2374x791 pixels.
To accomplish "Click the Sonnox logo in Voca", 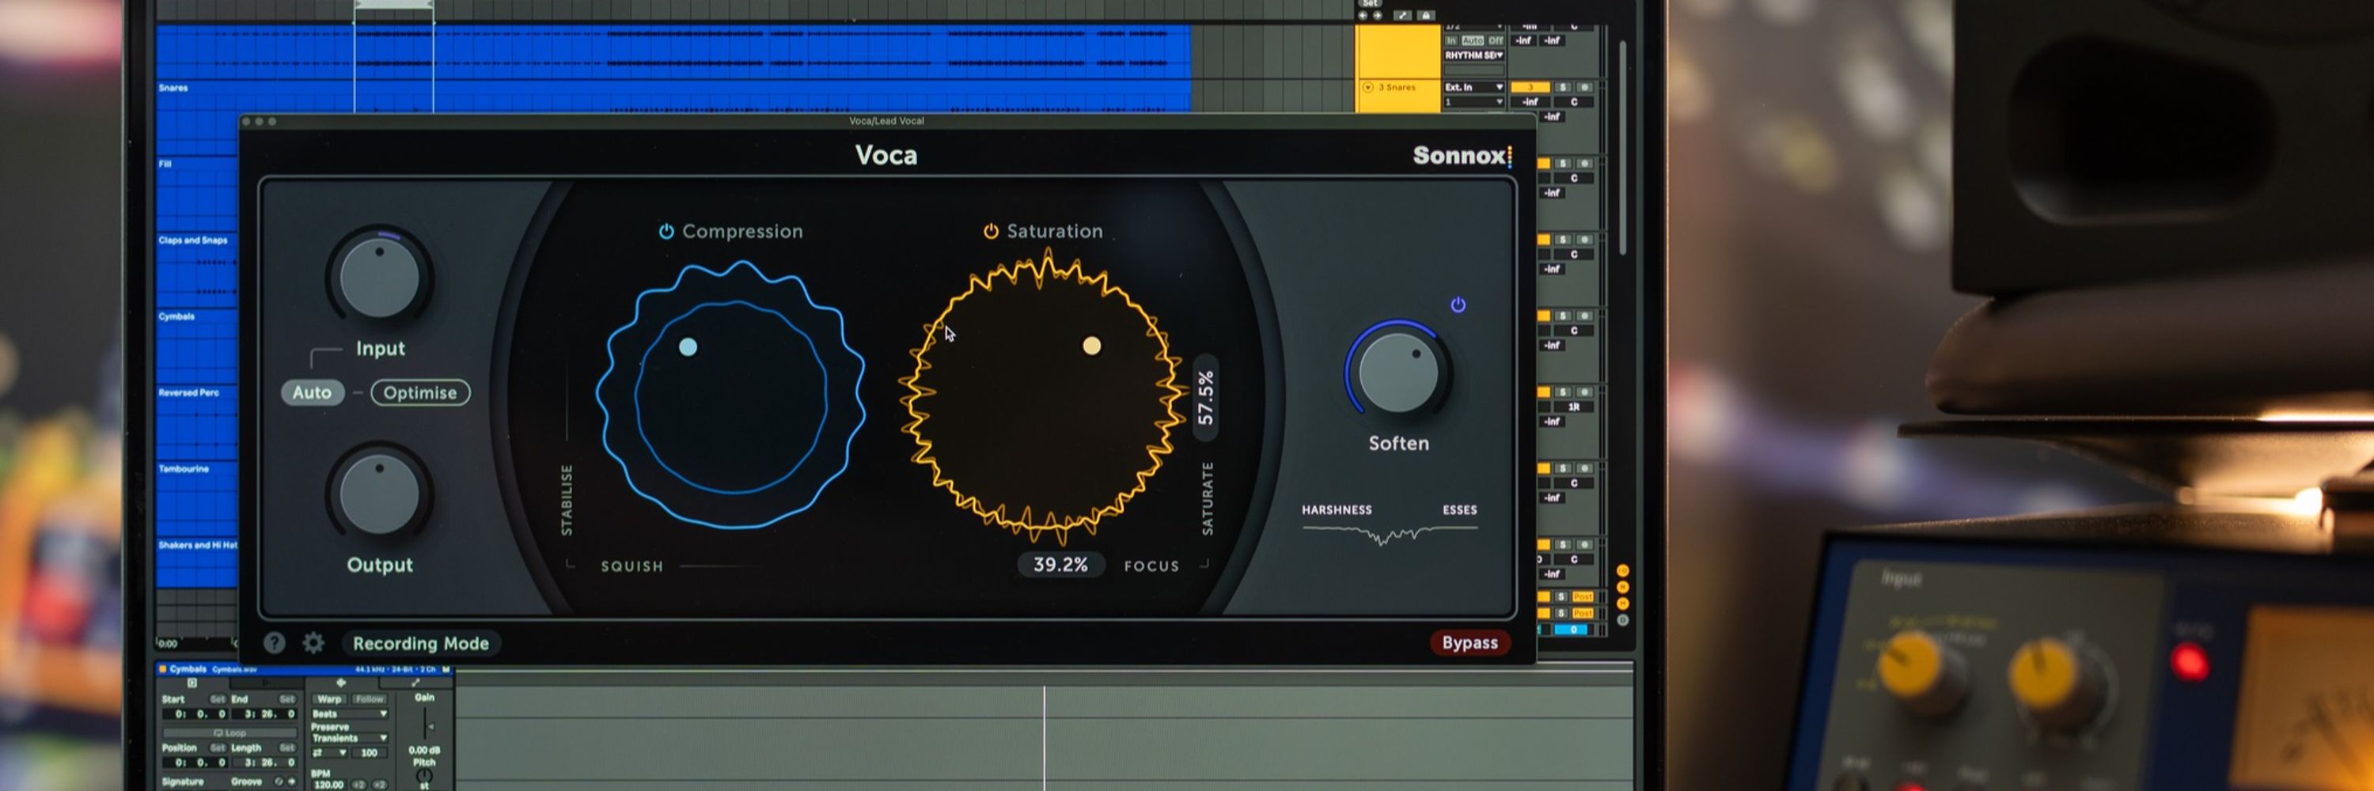I will click(x=1462, y=156).
